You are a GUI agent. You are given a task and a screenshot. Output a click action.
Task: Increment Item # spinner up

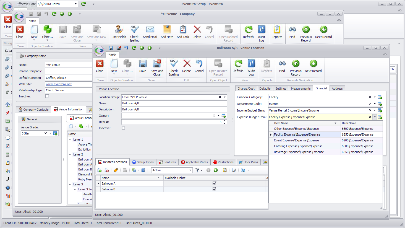coord(224,121)
